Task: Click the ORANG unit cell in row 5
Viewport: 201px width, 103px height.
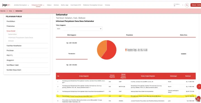Action: click(121, 101)
